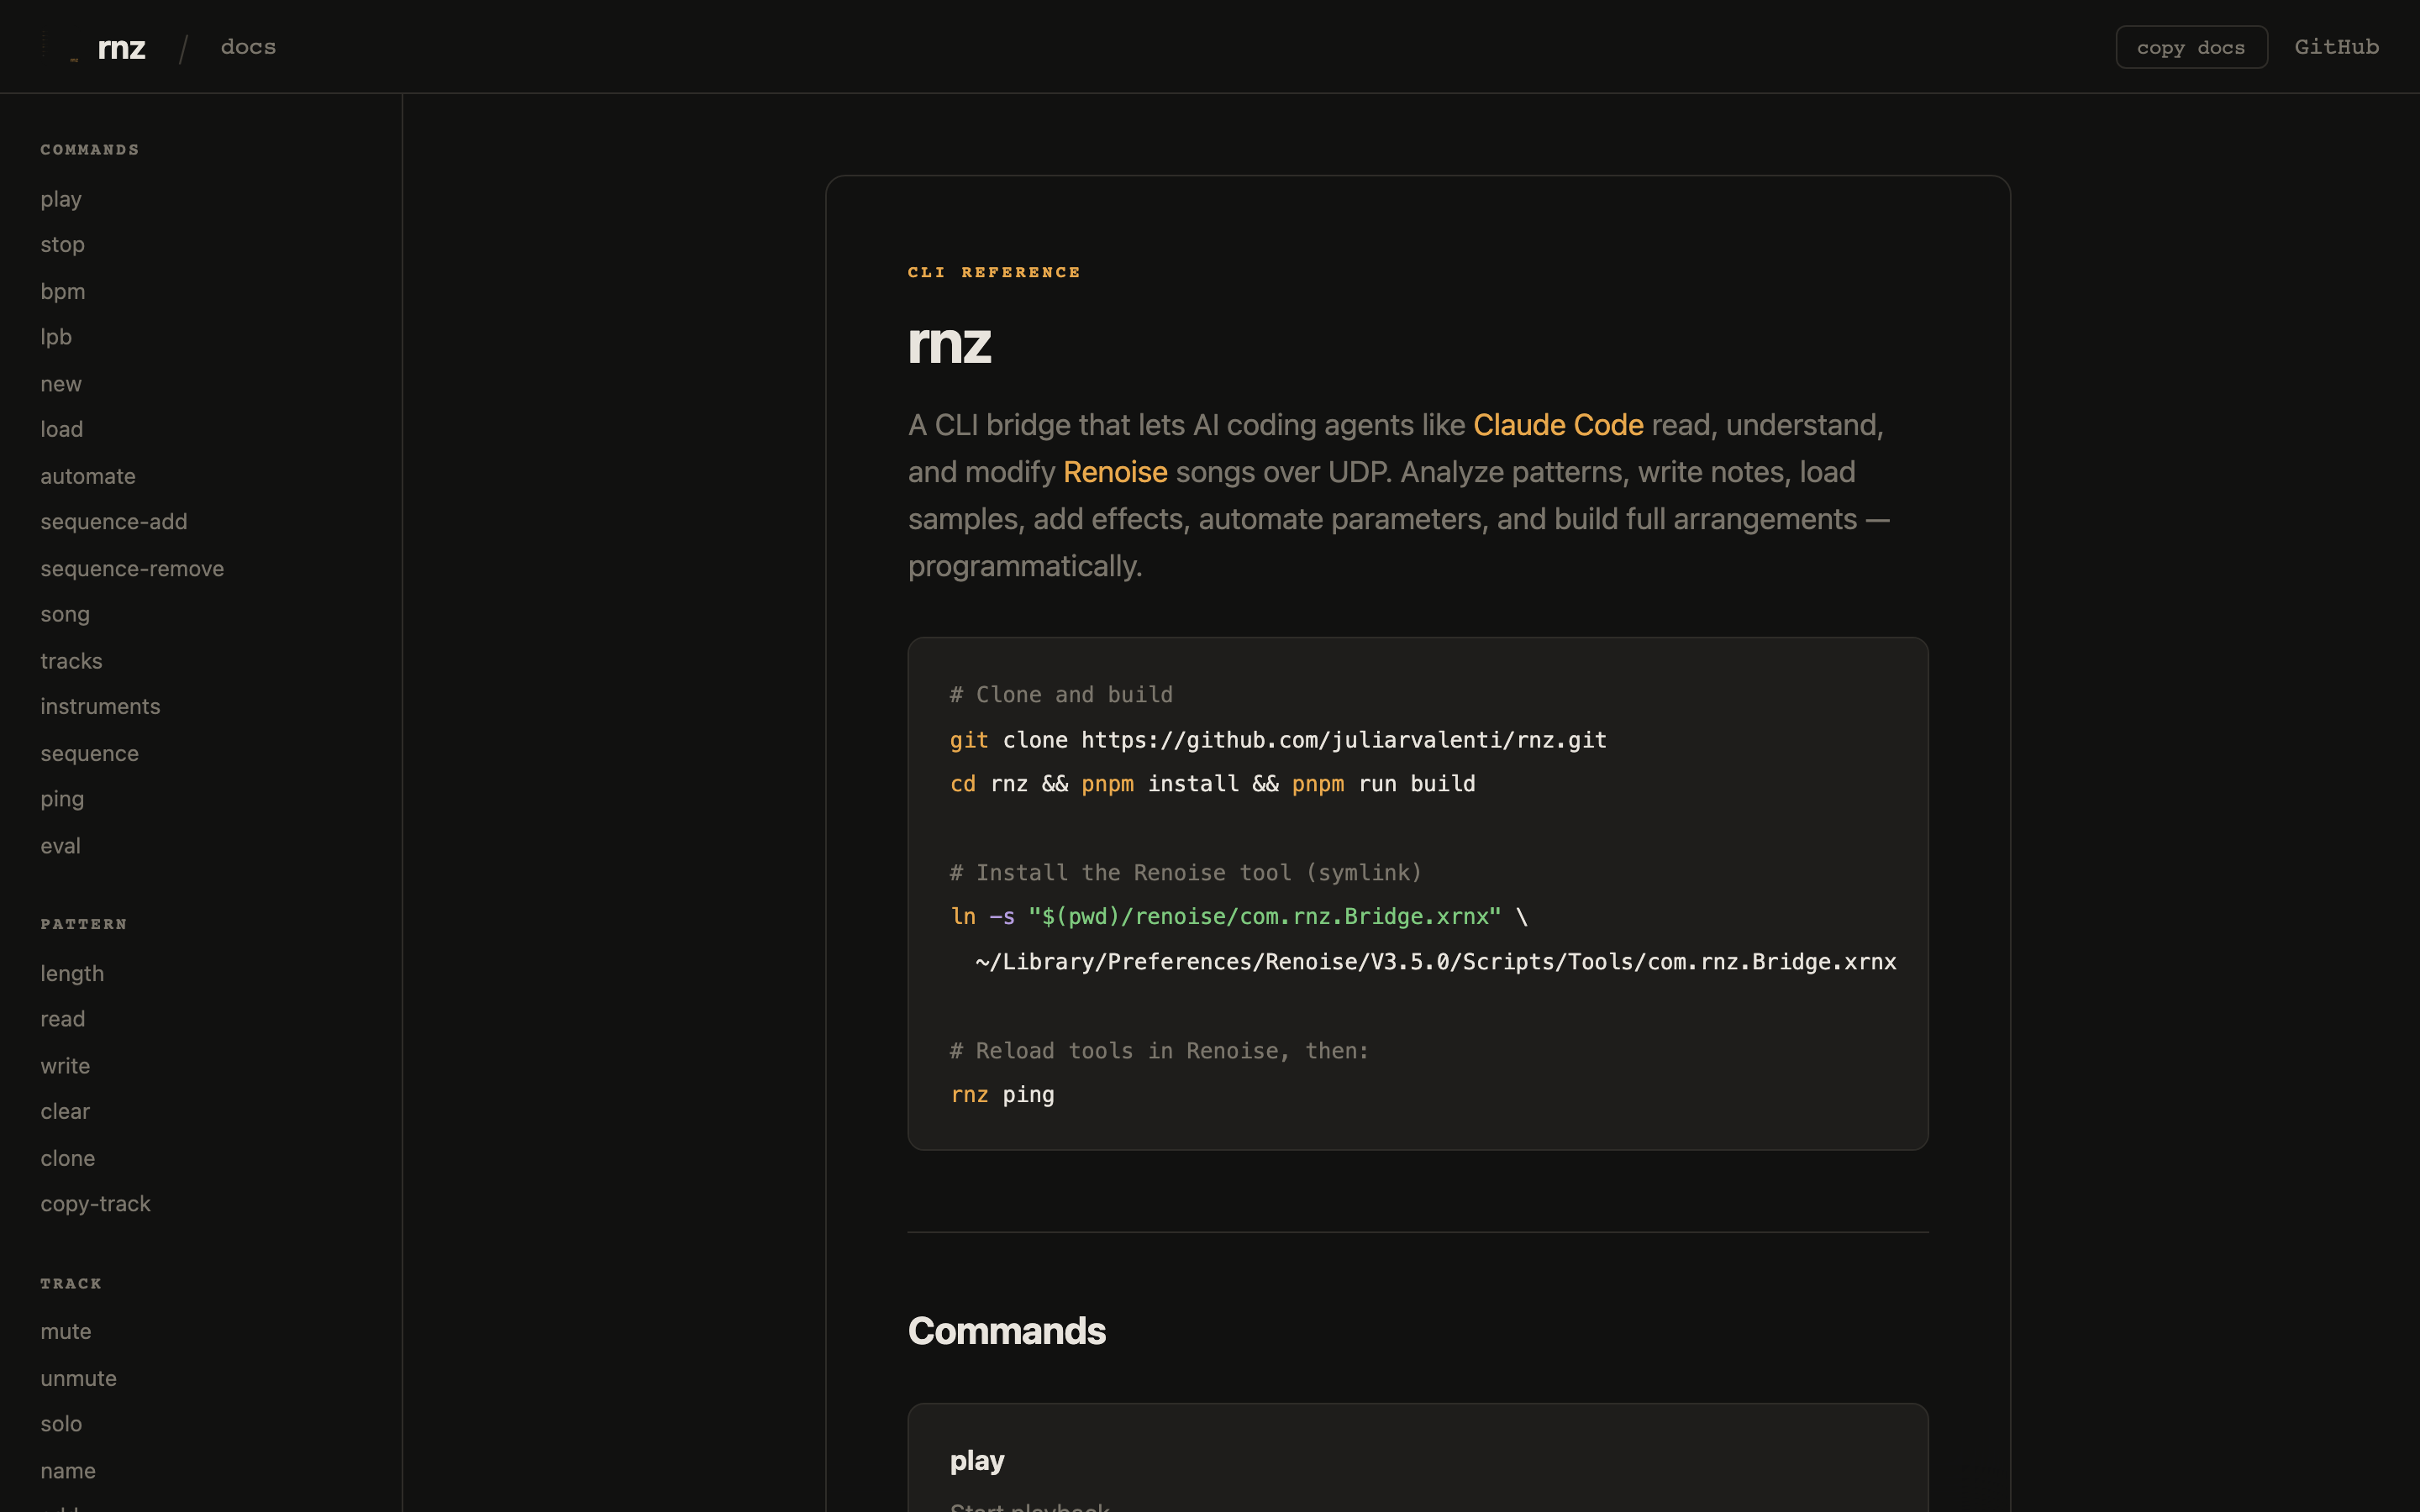Jump to automate in the sidebar

pos(88,476)
